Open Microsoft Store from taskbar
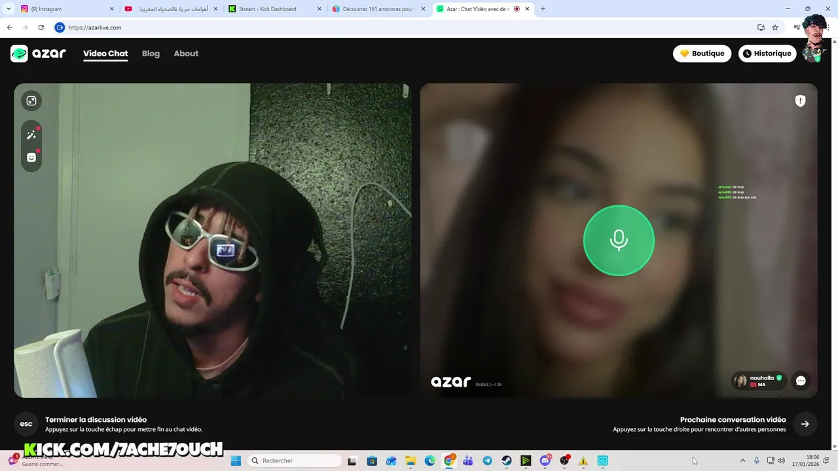 (x=372, y=461)
